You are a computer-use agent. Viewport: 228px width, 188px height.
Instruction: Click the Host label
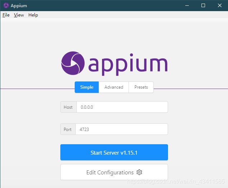click(x=68, y=107)
